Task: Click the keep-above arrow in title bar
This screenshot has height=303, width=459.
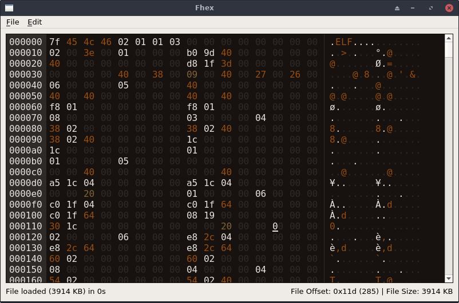Action: pyautogui.click(x=397, y=8)
